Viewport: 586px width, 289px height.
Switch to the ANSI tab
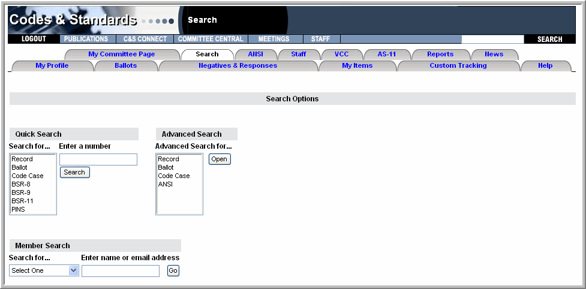(x=256, y=54)
